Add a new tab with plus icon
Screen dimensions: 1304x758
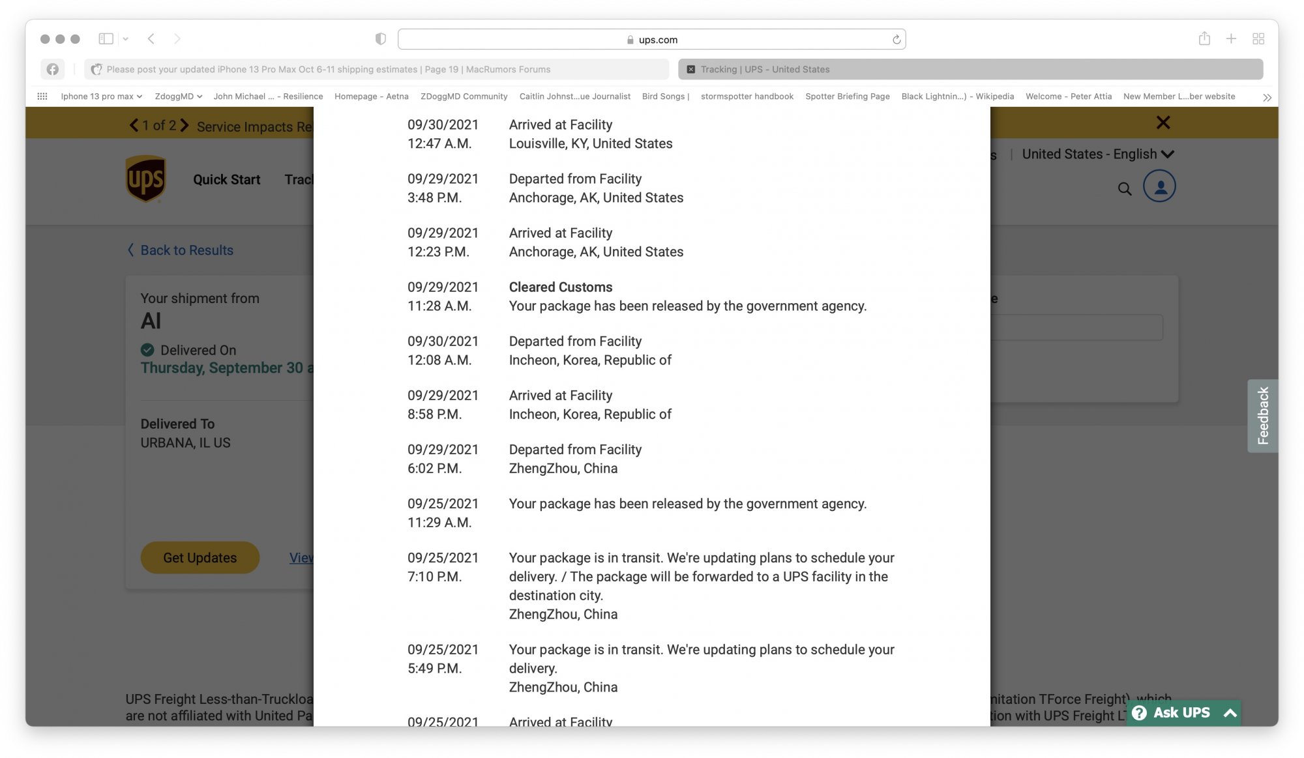tap(1231, 39)
